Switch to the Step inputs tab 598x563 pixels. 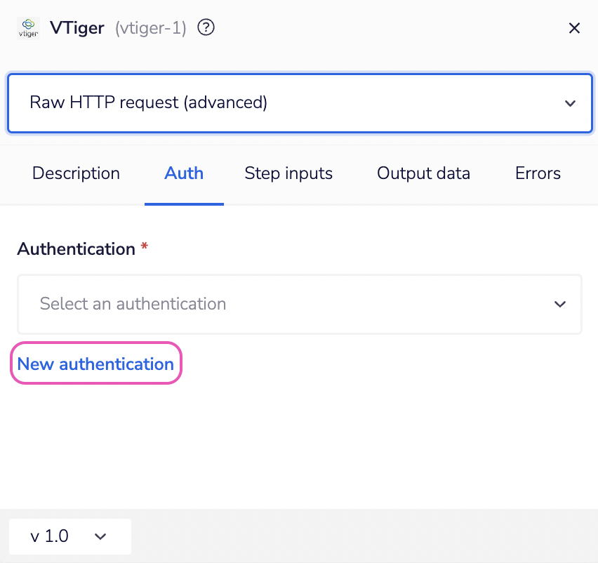[288, 173]
